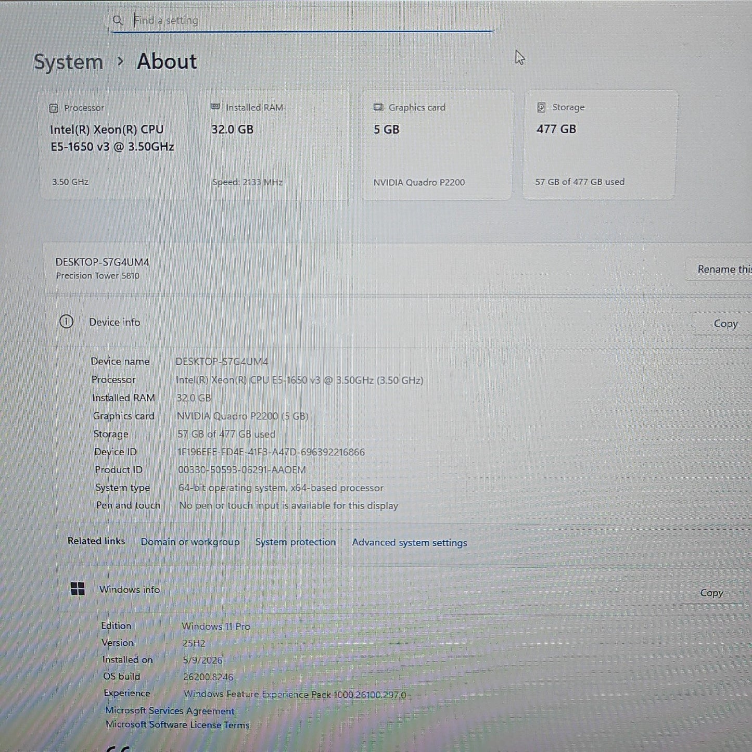Click the Device info circle icon
The width and height of the screenshot is (752, 752).
(66, 322)
